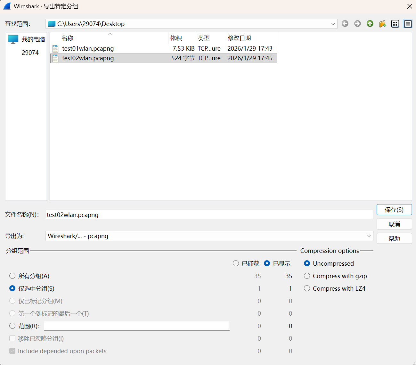Create a new folder with the folder icon

382,24
